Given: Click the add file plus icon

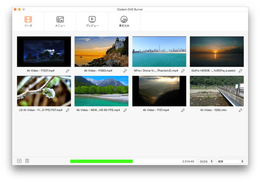Looking at the screenshot, I should [19, 161].
